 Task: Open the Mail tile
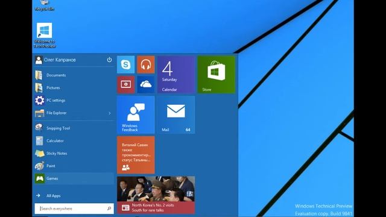coord(176,115)
